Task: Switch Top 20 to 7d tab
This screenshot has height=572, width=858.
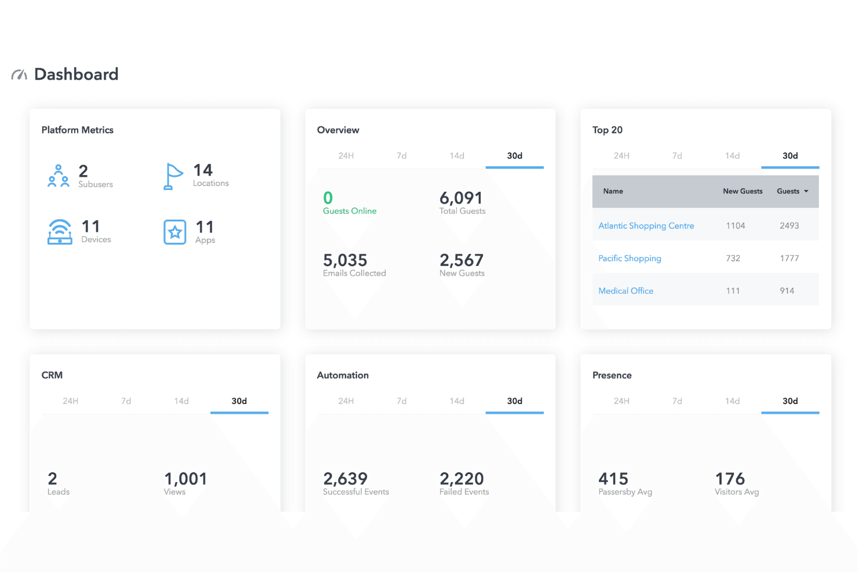Action: 677,156
